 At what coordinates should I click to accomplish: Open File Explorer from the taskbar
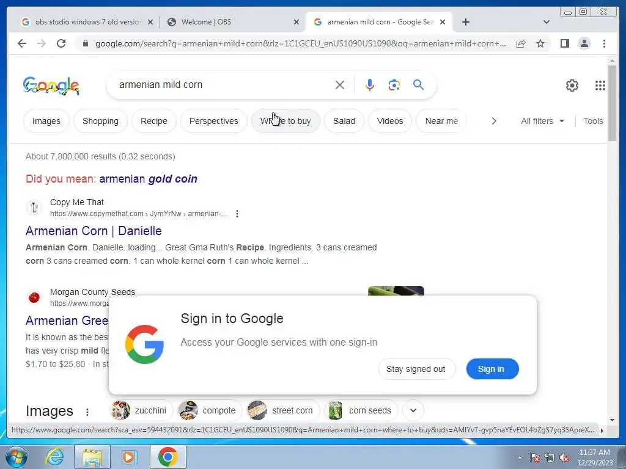click(x=92, y=457)
